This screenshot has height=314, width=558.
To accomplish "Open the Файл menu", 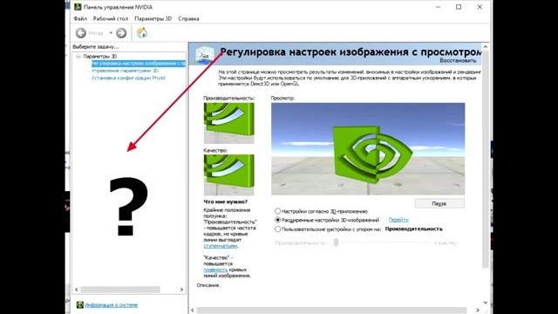I will pos(80,18).
